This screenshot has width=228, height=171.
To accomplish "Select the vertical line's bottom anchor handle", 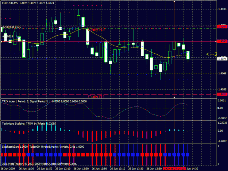I will [174, 97].
